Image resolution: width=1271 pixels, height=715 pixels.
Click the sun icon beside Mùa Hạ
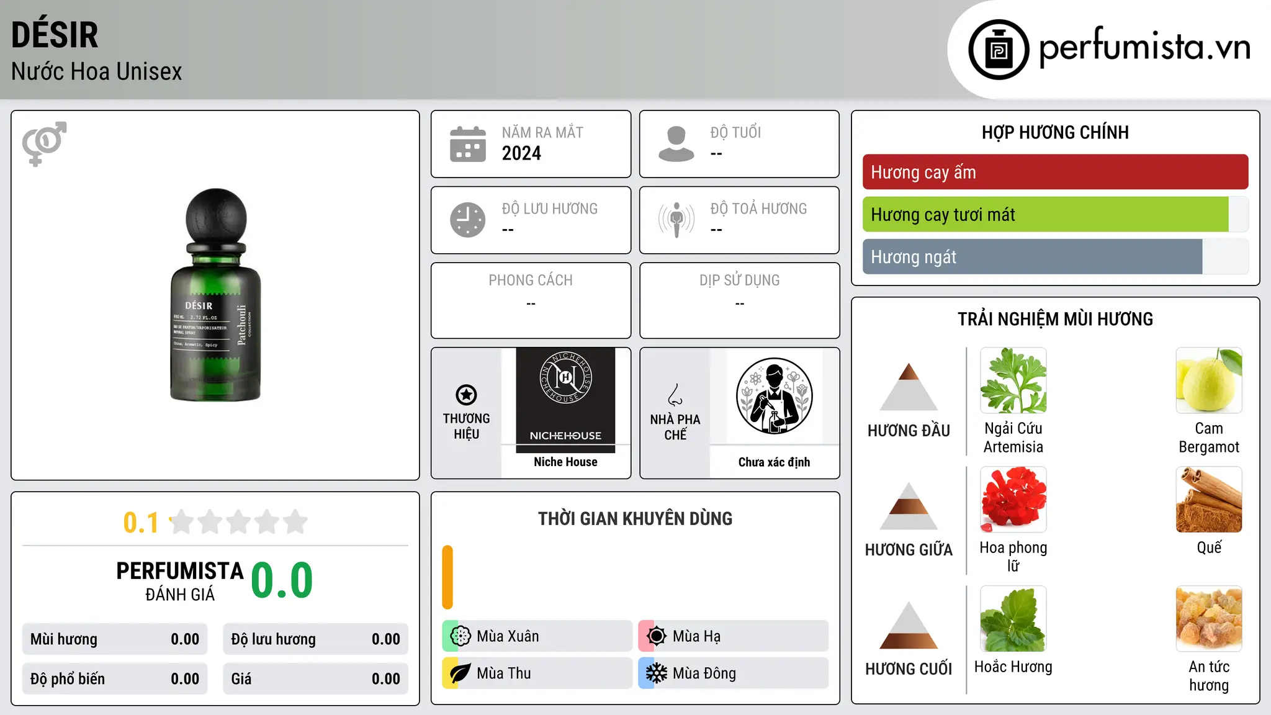[x=657, y=636]
